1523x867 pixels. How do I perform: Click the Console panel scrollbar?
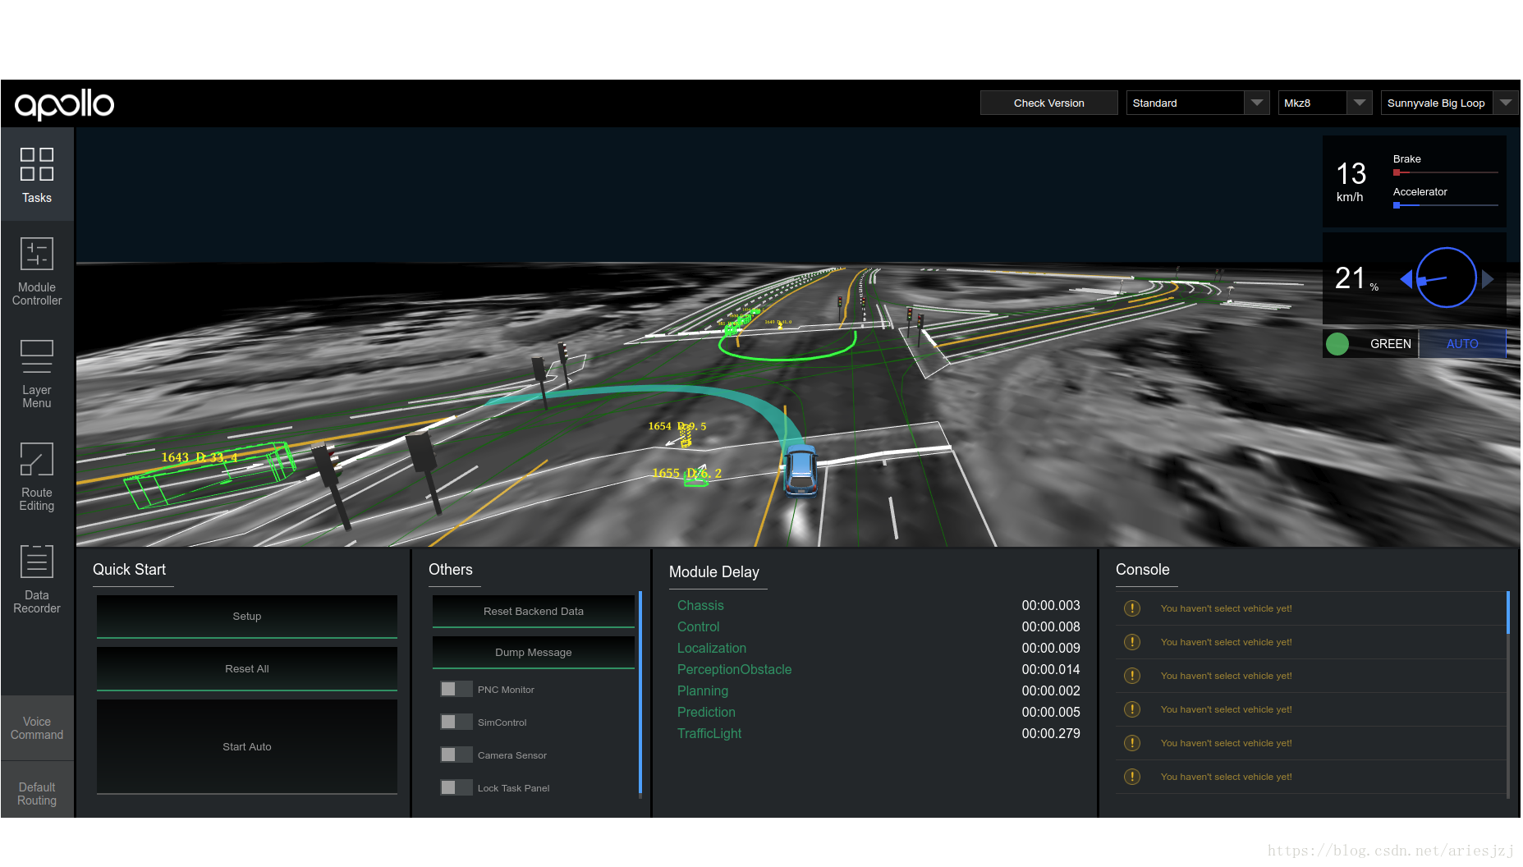pos(1508,612)
